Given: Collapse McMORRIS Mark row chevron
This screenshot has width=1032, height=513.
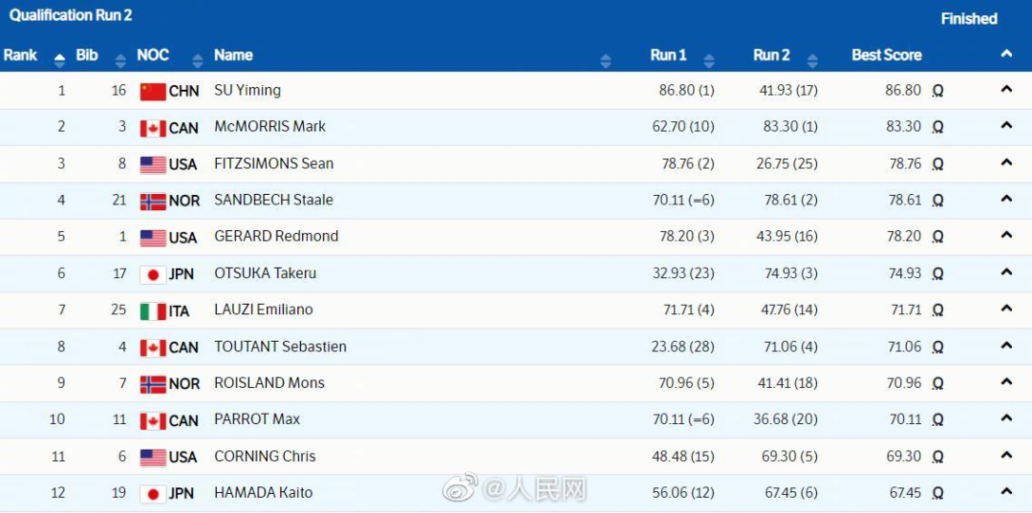Looking at the screenshot, I should [x=1006, y=125].
